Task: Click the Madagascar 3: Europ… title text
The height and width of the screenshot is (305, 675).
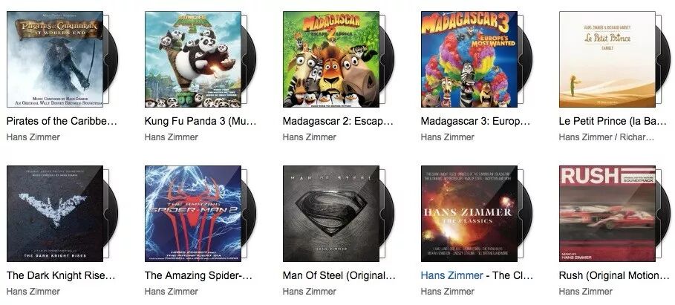Action: [x=475, y=121]
